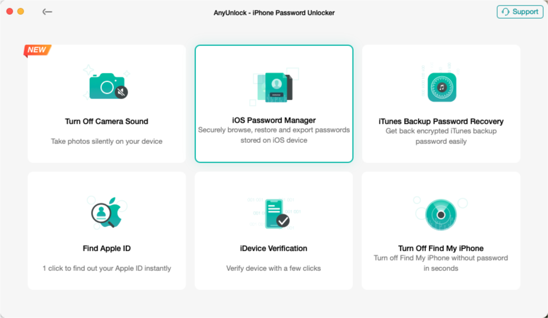The width and height of the screenshot is (548, 318).
Task: Select iOS Password Manager title
Action: pyautogui.click(x=274, y=120)
